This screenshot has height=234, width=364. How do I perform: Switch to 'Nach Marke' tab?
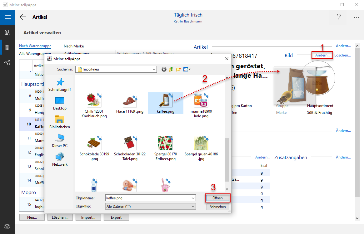coord(74,46)
